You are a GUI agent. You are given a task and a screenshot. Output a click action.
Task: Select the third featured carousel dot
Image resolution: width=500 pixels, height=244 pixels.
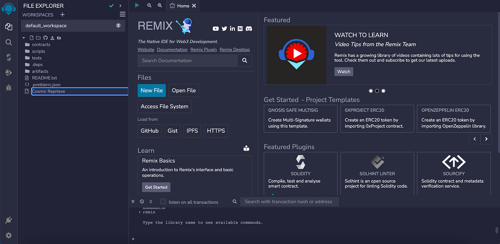[383, 91]
